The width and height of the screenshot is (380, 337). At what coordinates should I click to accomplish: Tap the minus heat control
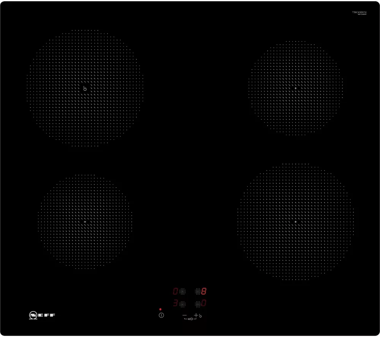(185, 315)
